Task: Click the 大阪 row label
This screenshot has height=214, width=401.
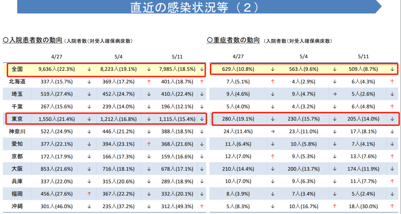Action: pyautogui.click(x=17, y=168)
